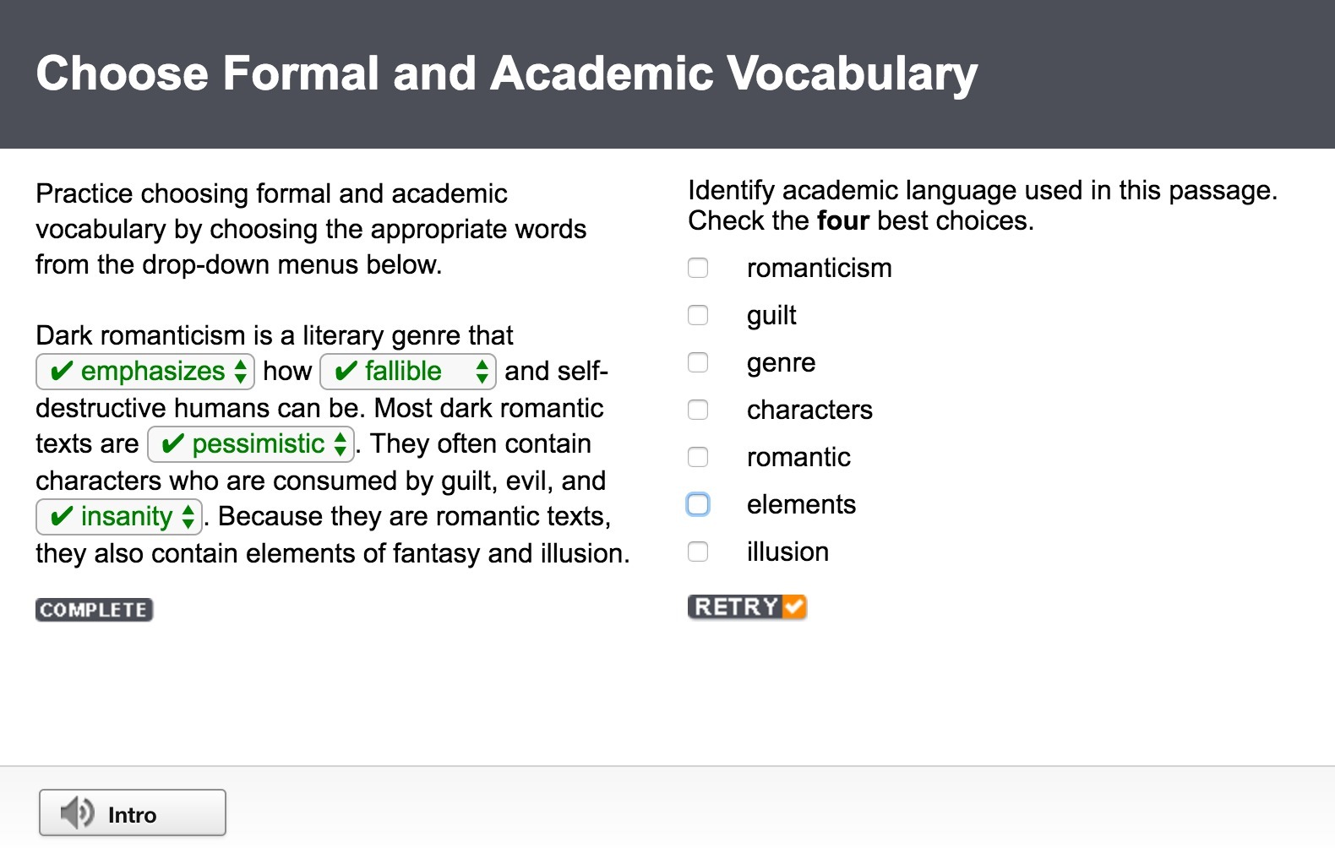
Task: Check the elements option box
Action: 698,504
